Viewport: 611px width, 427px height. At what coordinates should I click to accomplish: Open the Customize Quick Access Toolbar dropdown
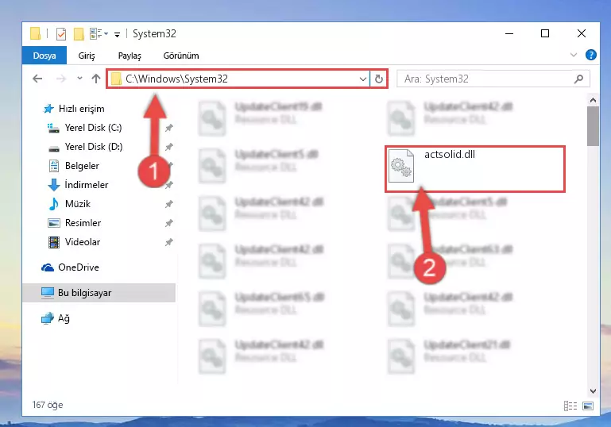point(117,35)
